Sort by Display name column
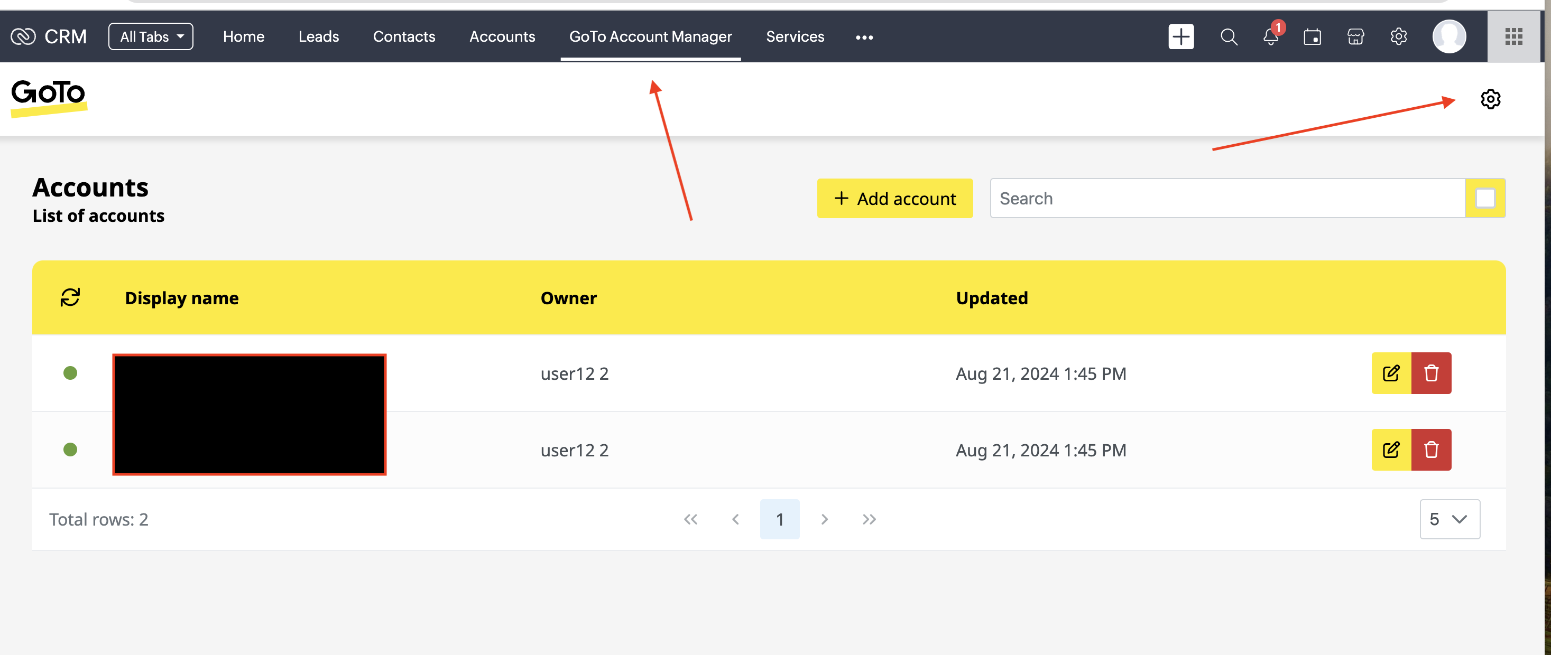 pos(182,298)
